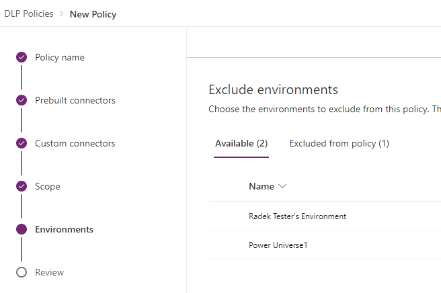
Task: Go to the Policy name step label
Action: (60, 57)
